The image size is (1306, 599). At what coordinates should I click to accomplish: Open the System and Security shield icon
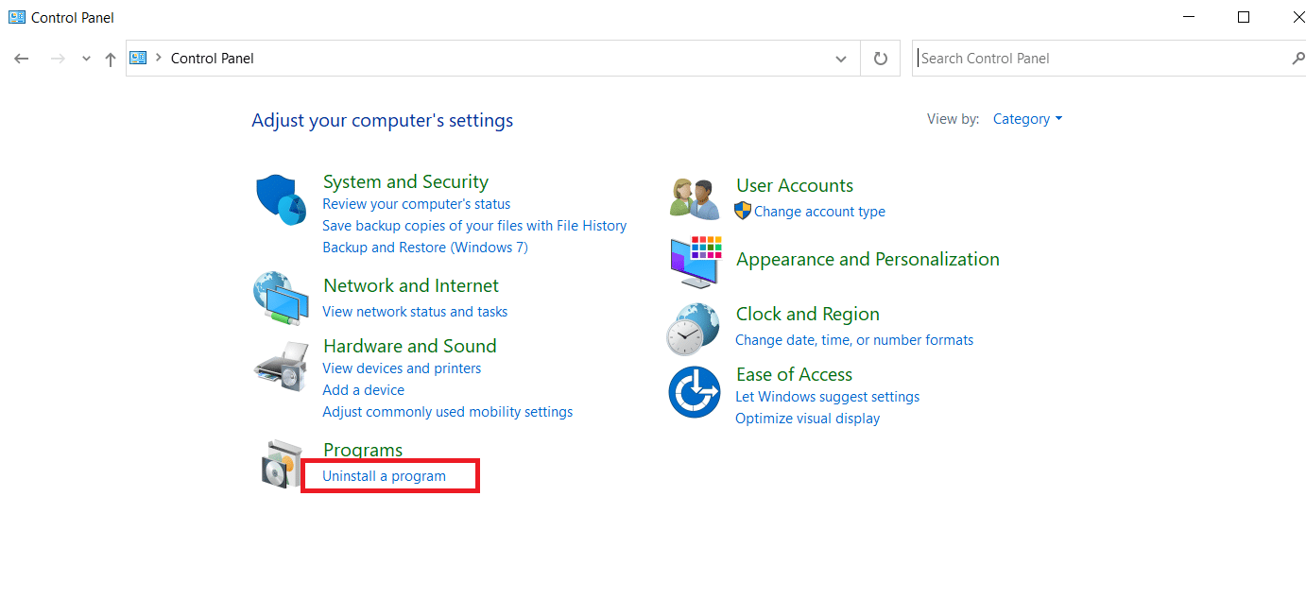point(281,200)
